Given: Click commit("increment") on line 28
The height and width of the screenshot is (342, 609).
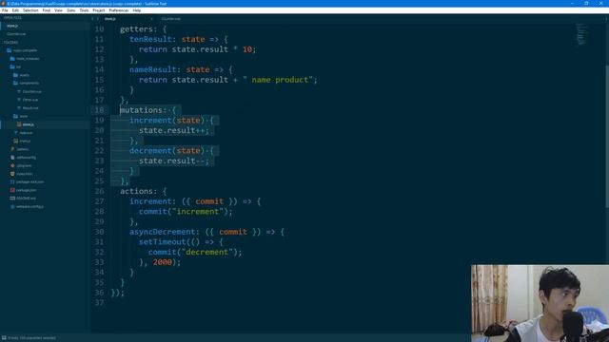Looking at the screenshot, I should coord(184,212).
